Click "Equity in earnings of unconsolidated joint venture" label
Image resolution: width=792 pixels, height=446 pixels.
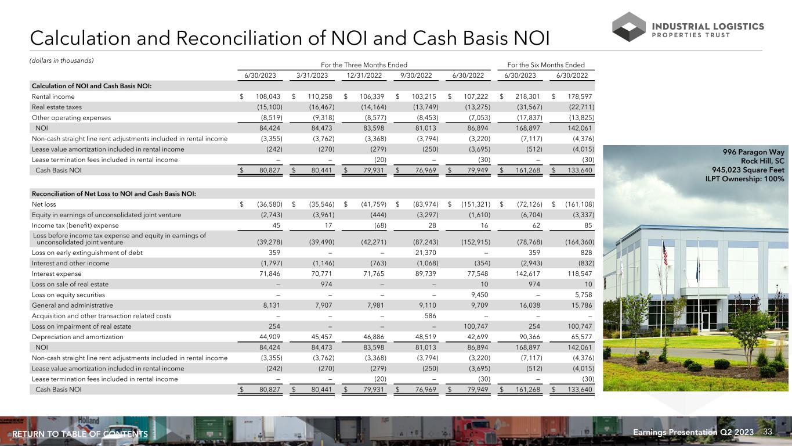coord(106,215)
